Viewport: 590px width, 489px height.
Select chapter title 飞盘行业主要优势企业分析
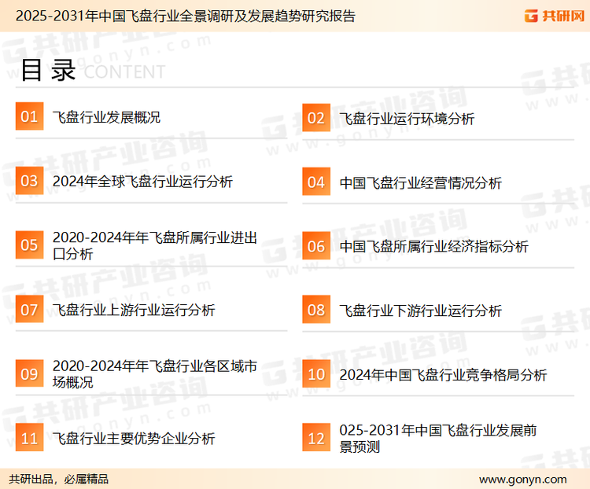(134, 439)
